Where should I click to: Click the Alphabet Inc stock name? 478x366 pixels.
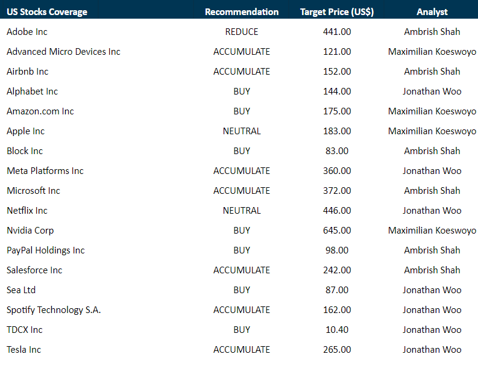click(x=32, y=91)
